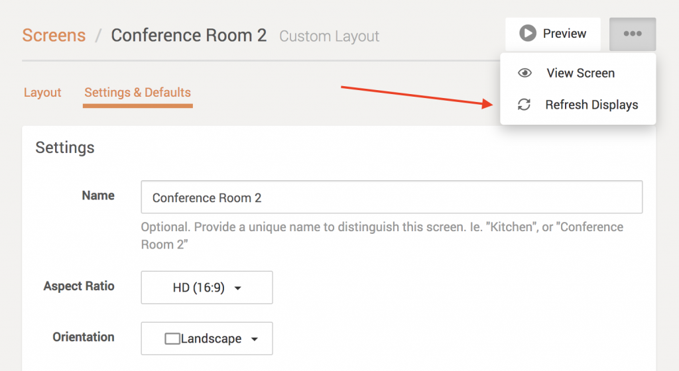Click the eye icon beside View Screen
This screenshot has height=371, width=679.
525,73
